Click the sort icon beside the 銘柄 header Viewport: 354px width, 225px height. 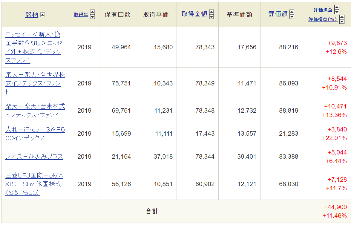(42, 15)
